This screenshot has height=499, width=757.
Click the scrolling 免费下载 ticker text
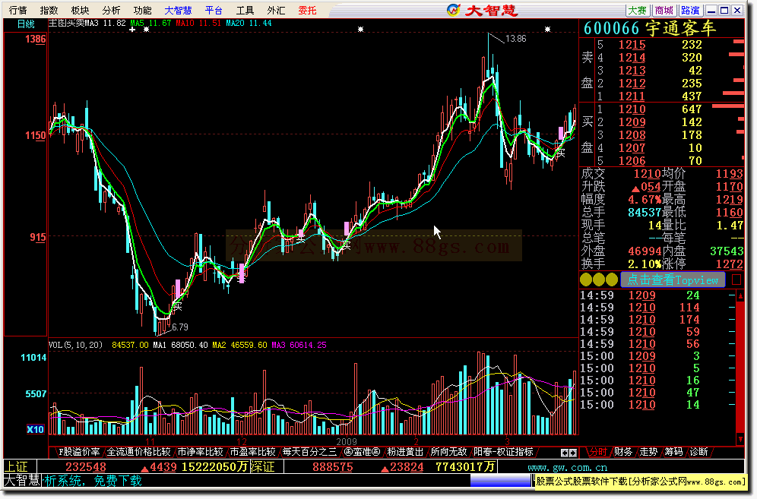point(118,481)
